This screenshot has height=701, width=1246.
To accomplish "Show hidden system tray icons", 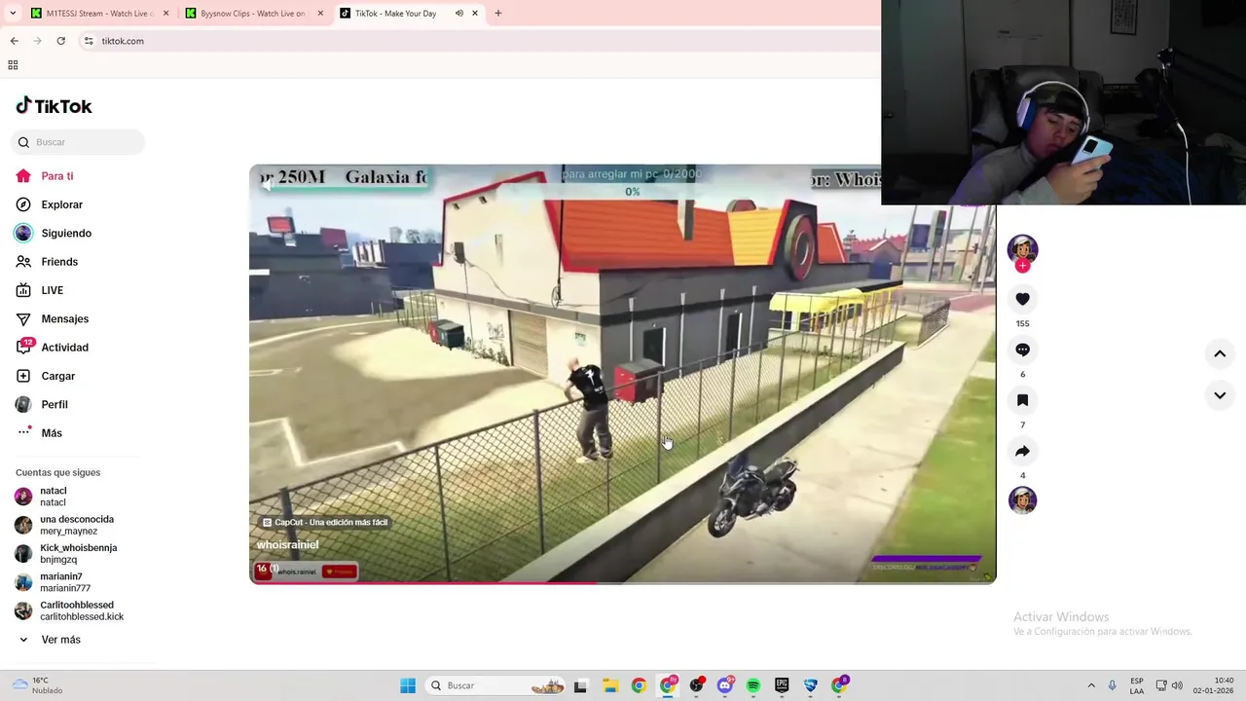I will 1091,685.
